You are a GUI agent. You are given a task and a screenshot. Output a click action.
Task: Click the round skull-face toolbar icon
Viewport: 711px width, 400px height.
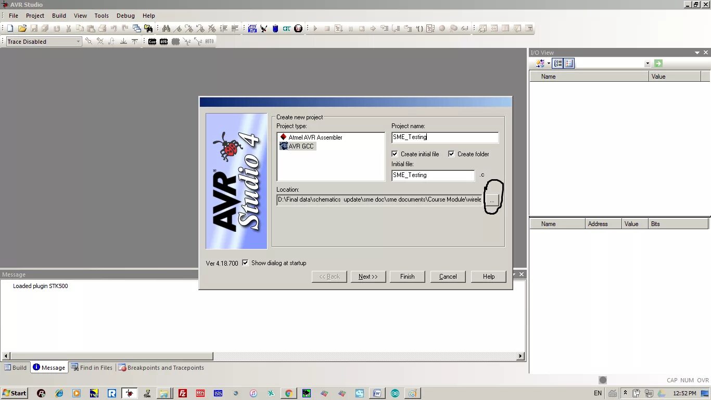point(298,29)
